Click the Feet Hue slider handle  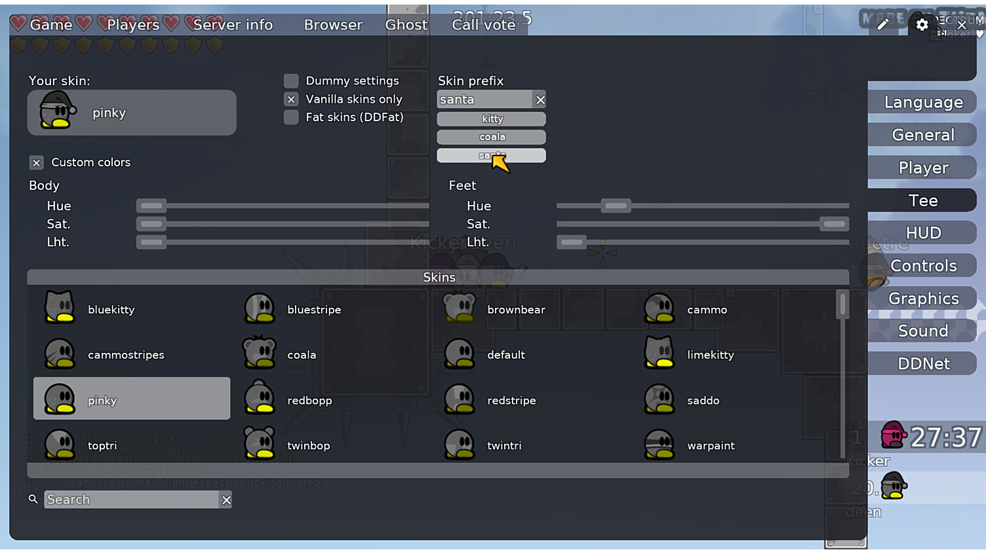[616, 206]
